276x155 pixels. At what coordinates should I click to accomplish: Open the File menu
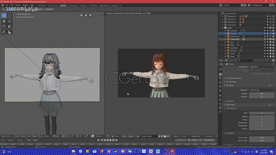coord(7,5)
